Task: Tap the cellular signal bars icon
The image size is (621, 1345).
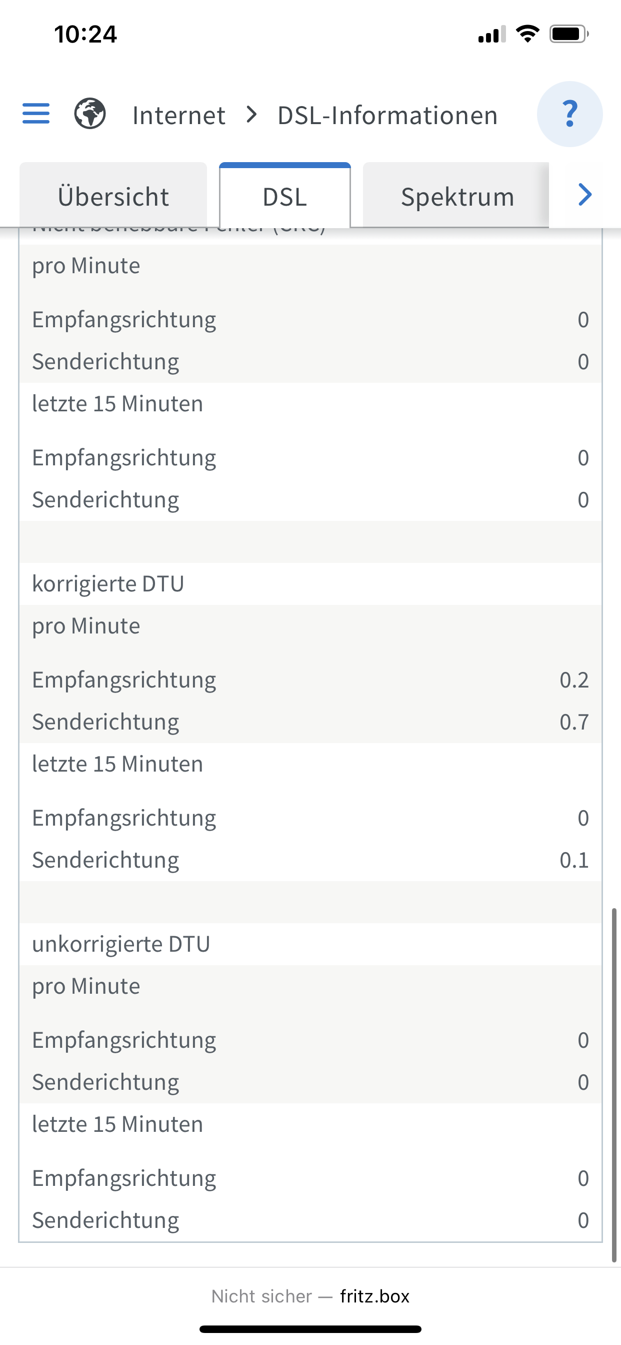Action: pyautogui.click(x=492, y=35)
